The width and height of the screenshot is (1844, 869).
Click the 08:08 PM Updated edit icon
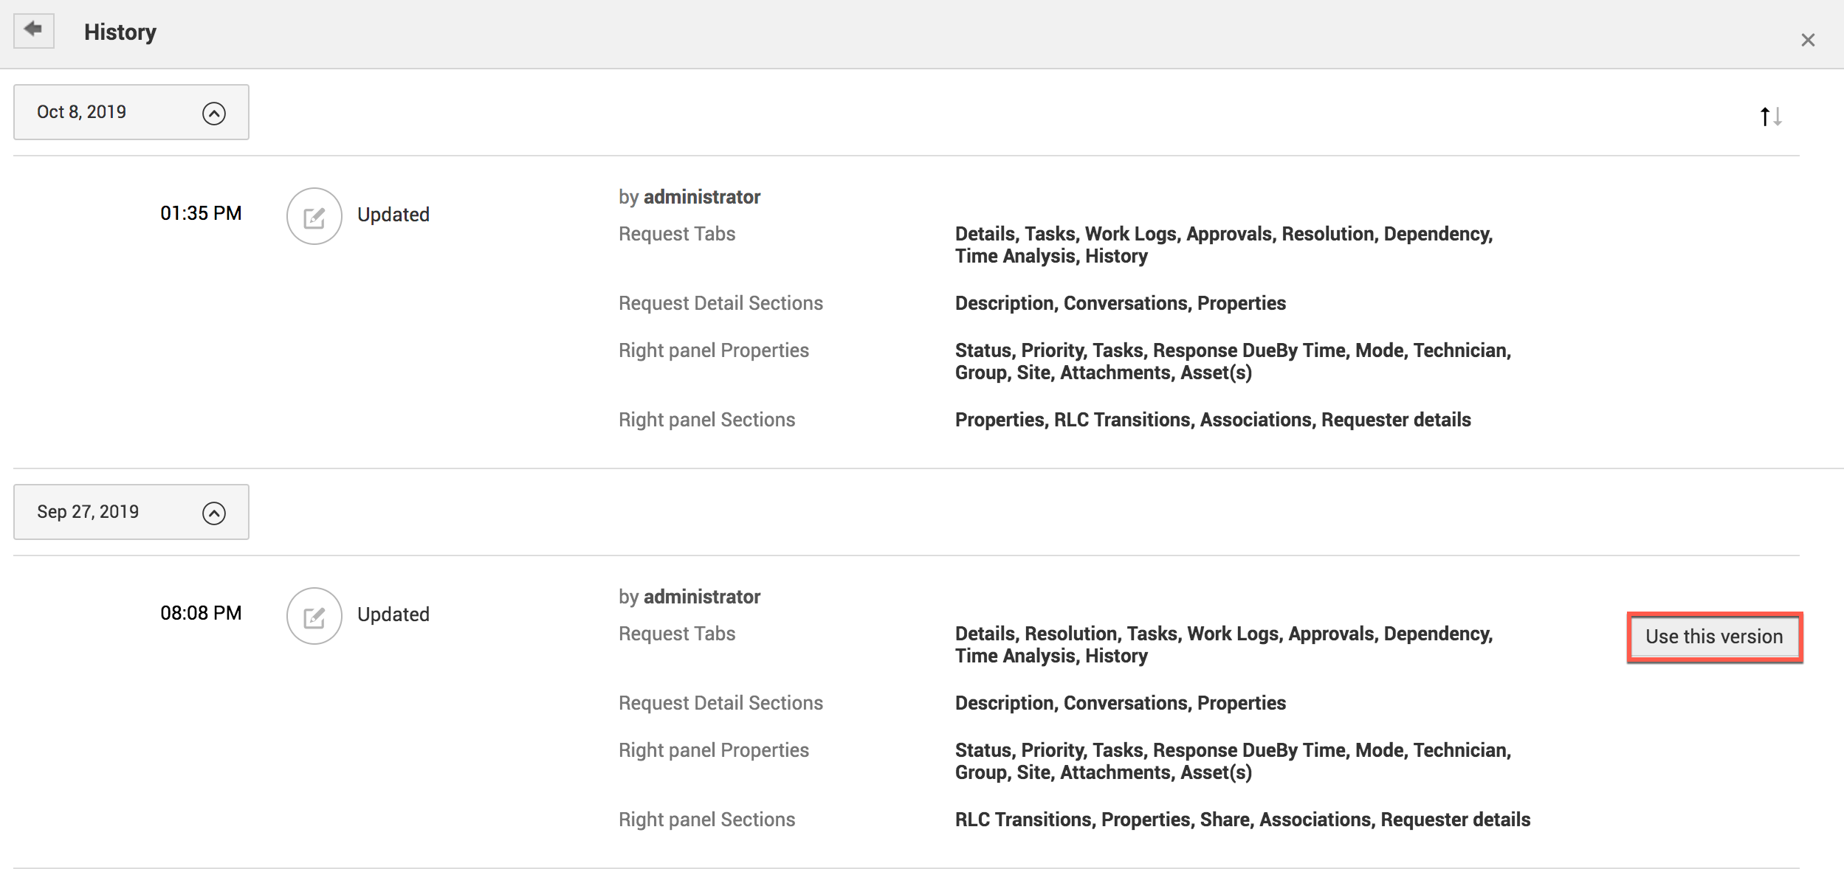point(314,616)
